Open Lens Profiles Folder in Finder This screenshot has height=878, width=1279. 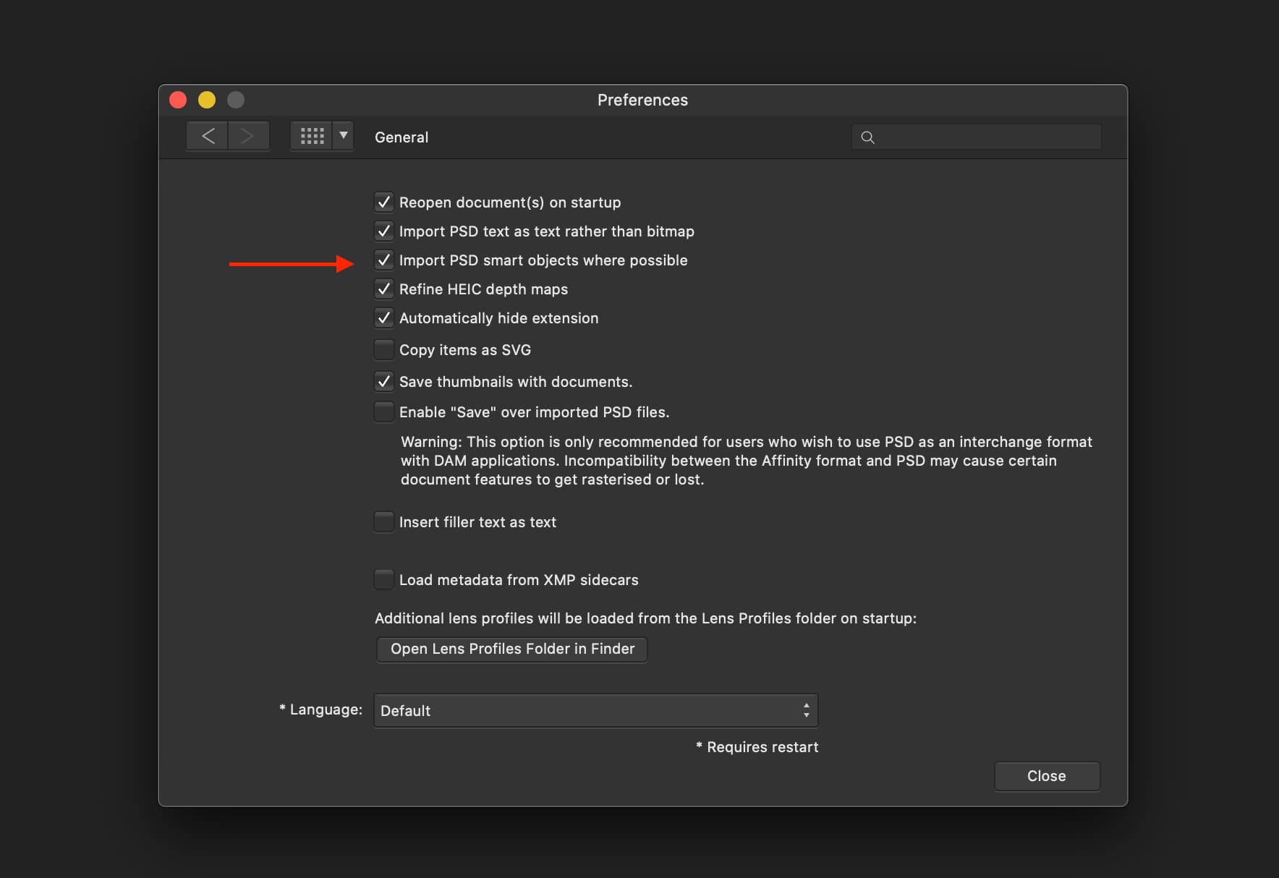pyautogui.click(x=512, y=649)
